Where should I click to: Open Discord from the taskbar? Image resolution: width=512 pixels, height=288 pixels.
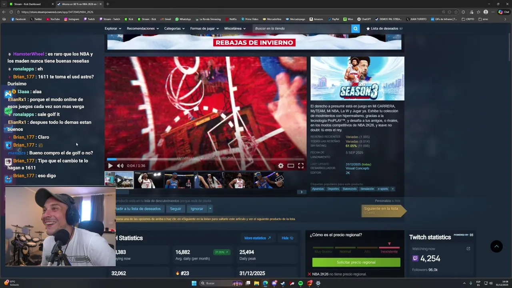pos(274,283)
